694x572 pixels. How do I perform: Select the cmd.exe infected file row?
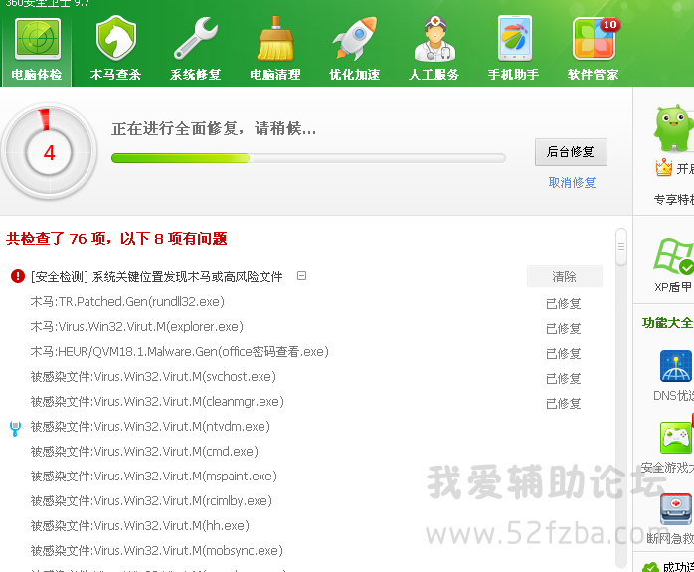[x=144, y=451]
